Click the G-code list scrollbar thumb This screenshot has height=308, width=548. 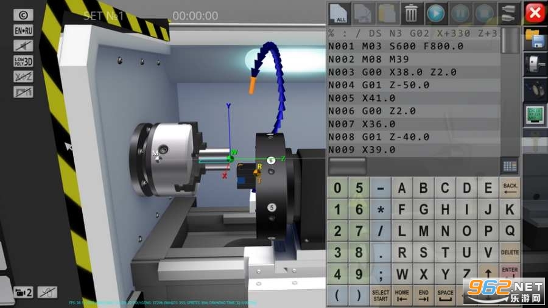(x=510, y=41)
